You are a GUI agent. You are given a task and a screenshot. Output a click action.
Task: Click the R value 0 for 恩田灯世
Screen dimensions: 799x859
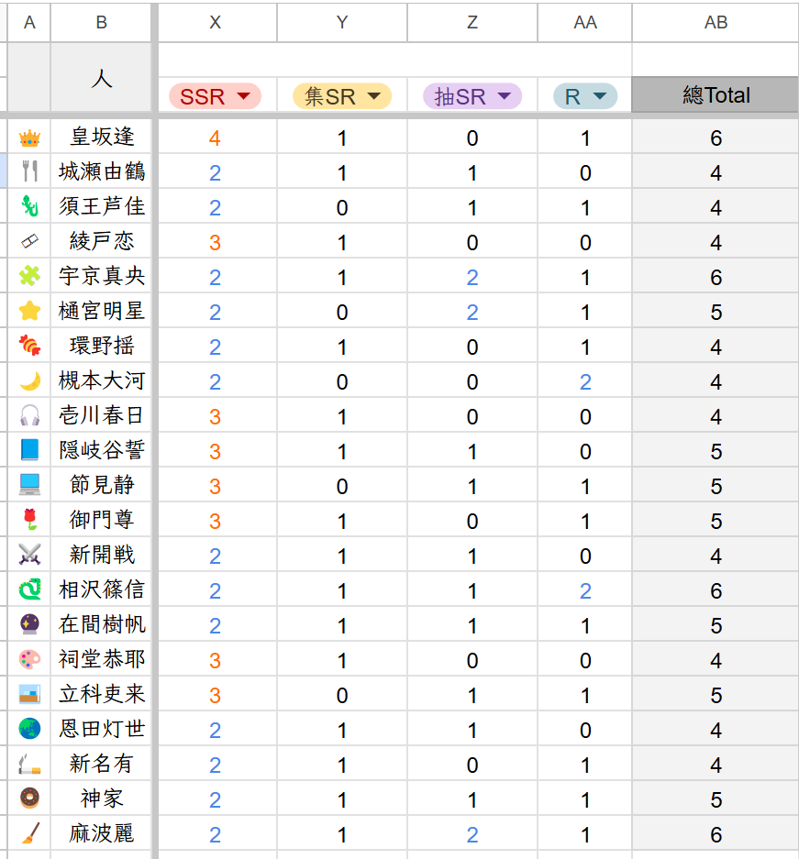pos(584,731)
